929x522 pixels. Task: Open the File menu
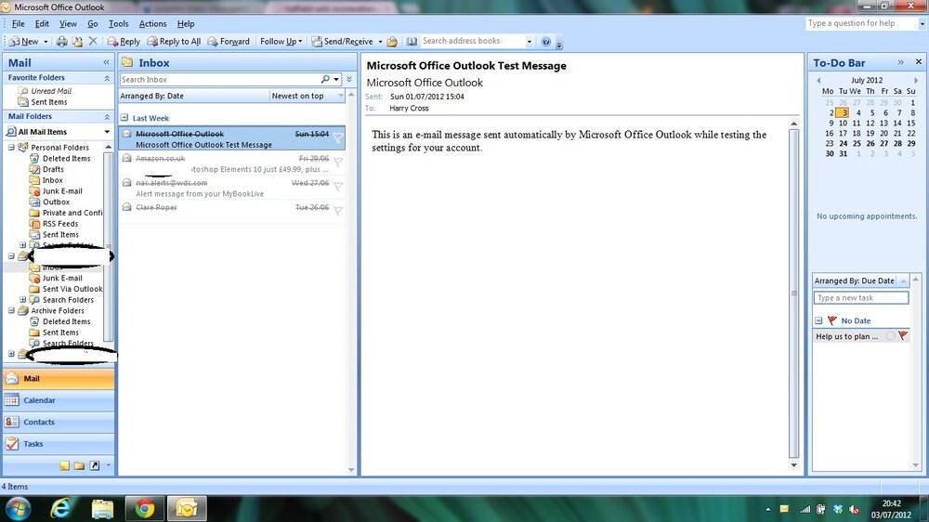(x=19, y=24)
